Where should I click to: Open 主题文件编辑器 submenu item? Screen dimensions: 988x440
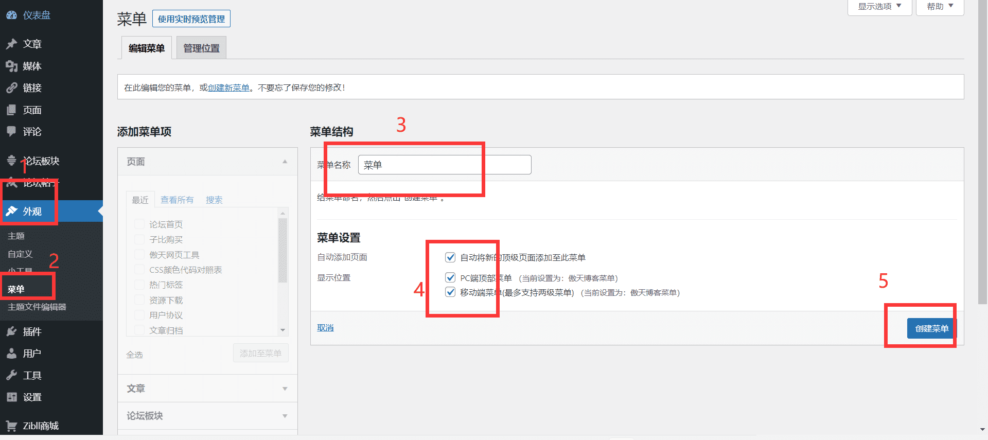pos(37,307)
